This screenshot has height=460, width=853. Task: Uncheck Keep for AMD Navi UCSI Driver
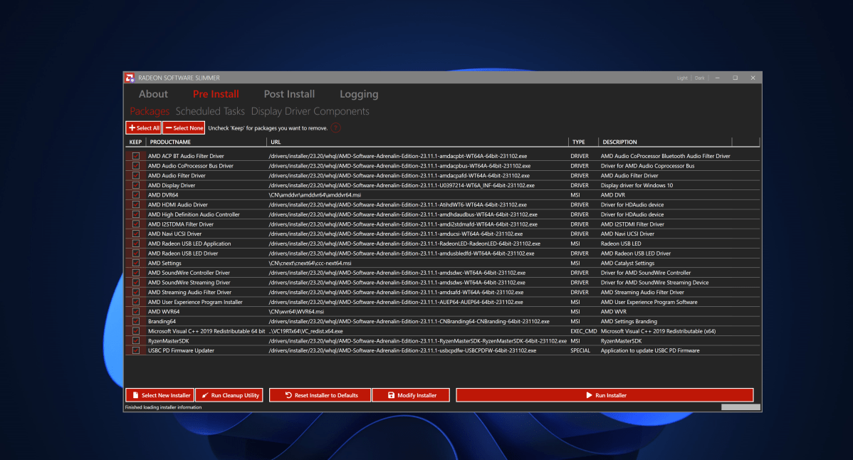coord(136,234)
